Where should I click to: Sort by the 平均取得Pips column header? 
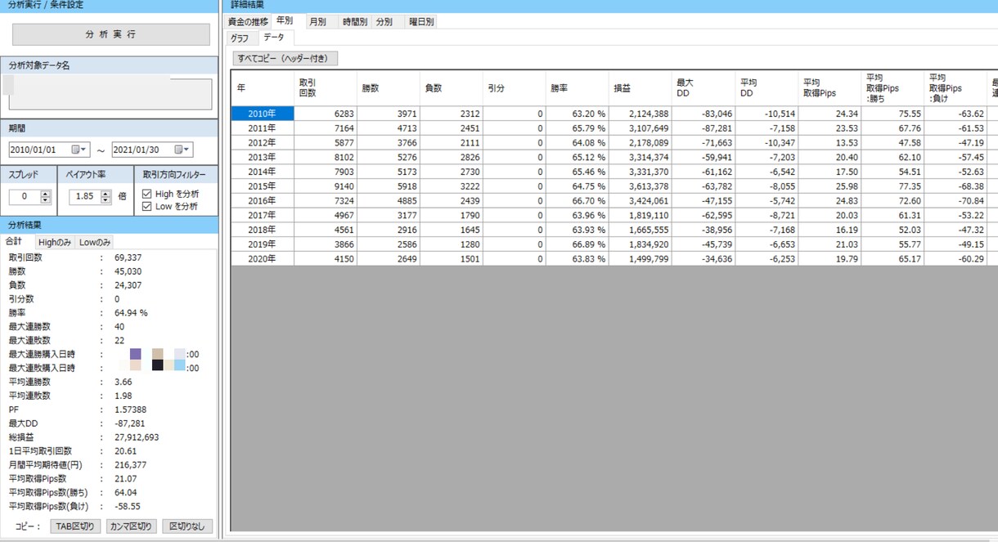tap(829, 87)
